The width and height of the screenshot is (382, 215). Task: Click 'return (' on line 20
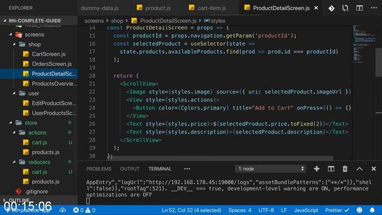[x=126, y=76]
